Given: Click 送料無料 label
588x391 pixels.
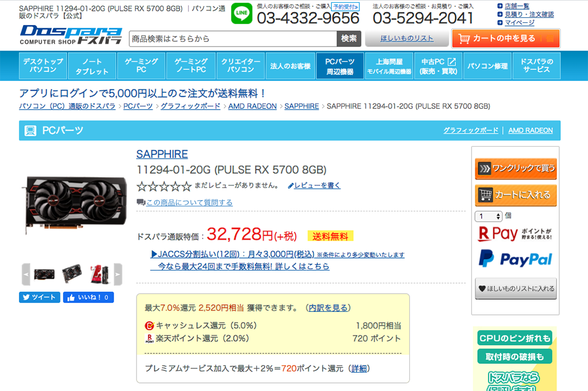Looking at the screenshot, I should click(x=330, y=236).
